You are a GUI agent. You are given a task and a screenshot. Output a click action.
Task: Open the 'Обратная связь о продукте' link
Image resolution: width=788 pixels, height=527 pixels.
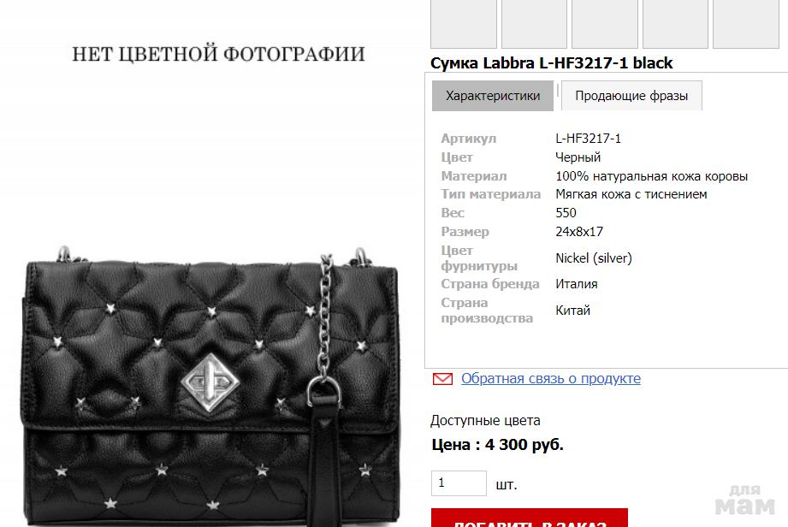click(551, 378)
